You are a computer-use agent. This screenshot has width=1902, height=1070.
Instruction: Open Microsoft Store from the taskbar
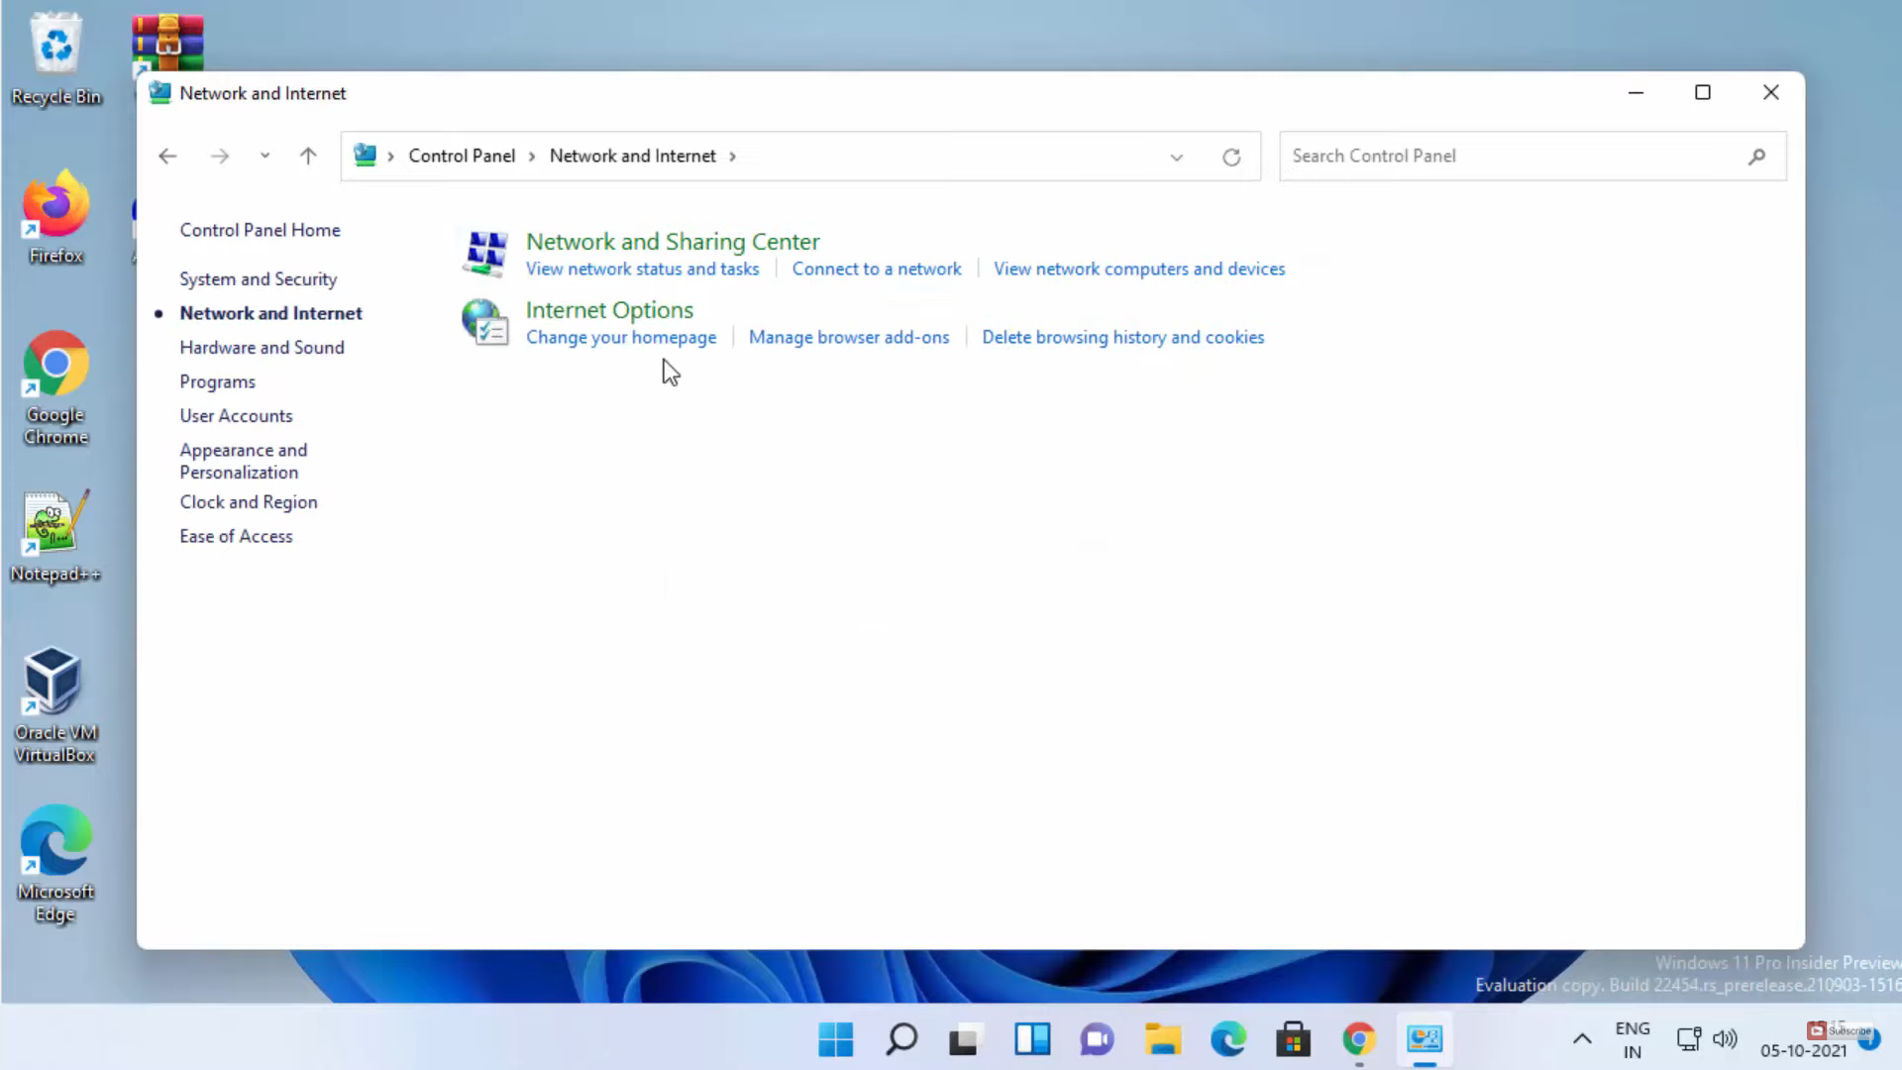(1293, 1039)
